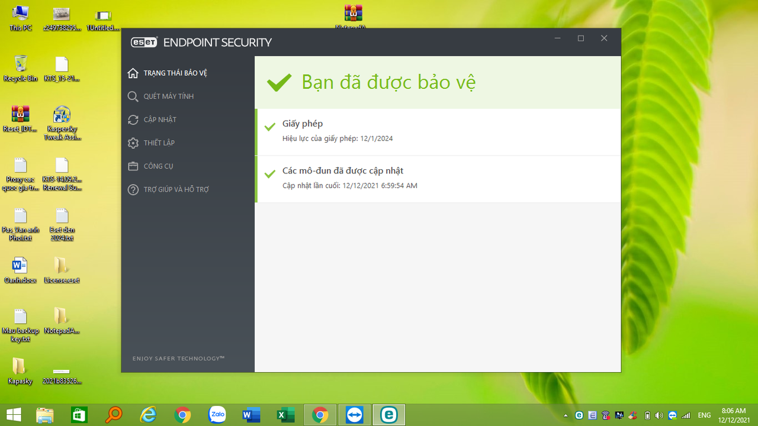The image size is (758, 426).
Task: Minimize the ESET Endpoint Security window
Action: click(x=557, y=38)
